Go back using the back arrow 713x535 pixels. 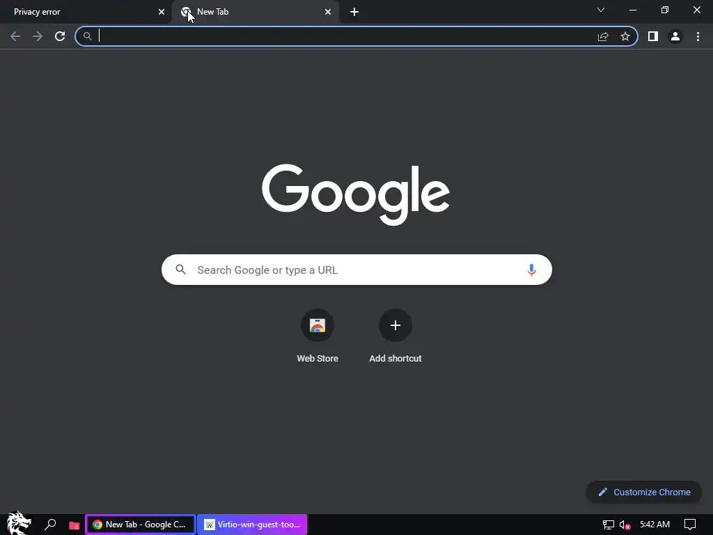tap(15, 36)
